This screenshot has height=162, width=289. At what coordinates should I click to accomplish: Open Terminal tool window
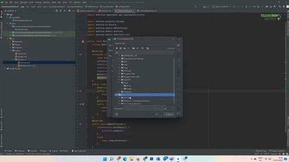32,151
